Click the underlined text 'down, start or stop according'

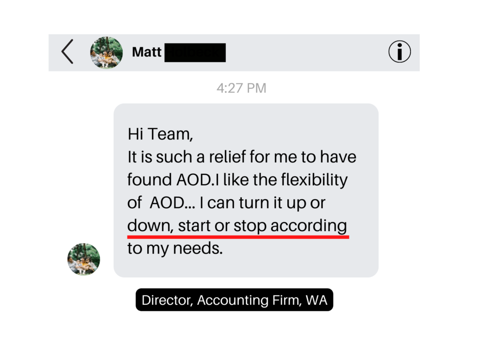(x=237, y=225)
